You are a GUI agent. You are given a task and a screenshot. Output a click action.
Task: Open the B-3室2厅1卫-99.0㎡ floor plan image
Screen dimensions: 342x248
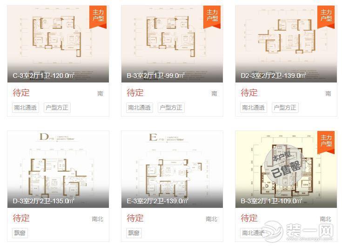[172, 44]
